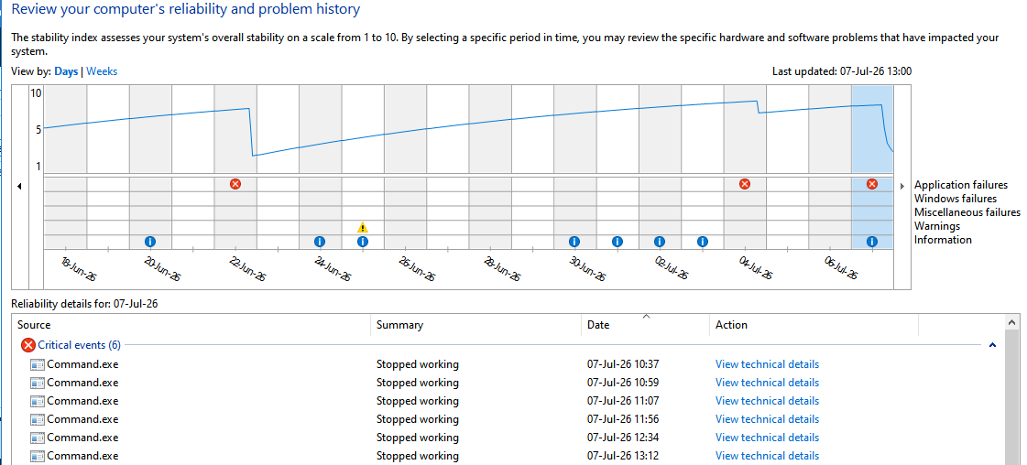Click the date cell '07-Jul-26 13:12'

(623, 456)
